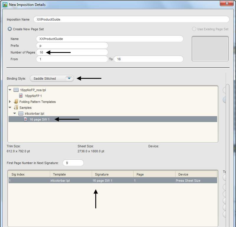Screen dimensions: 236x227
Task: Click the Number of Pages field
Action: tap(72, 52)
